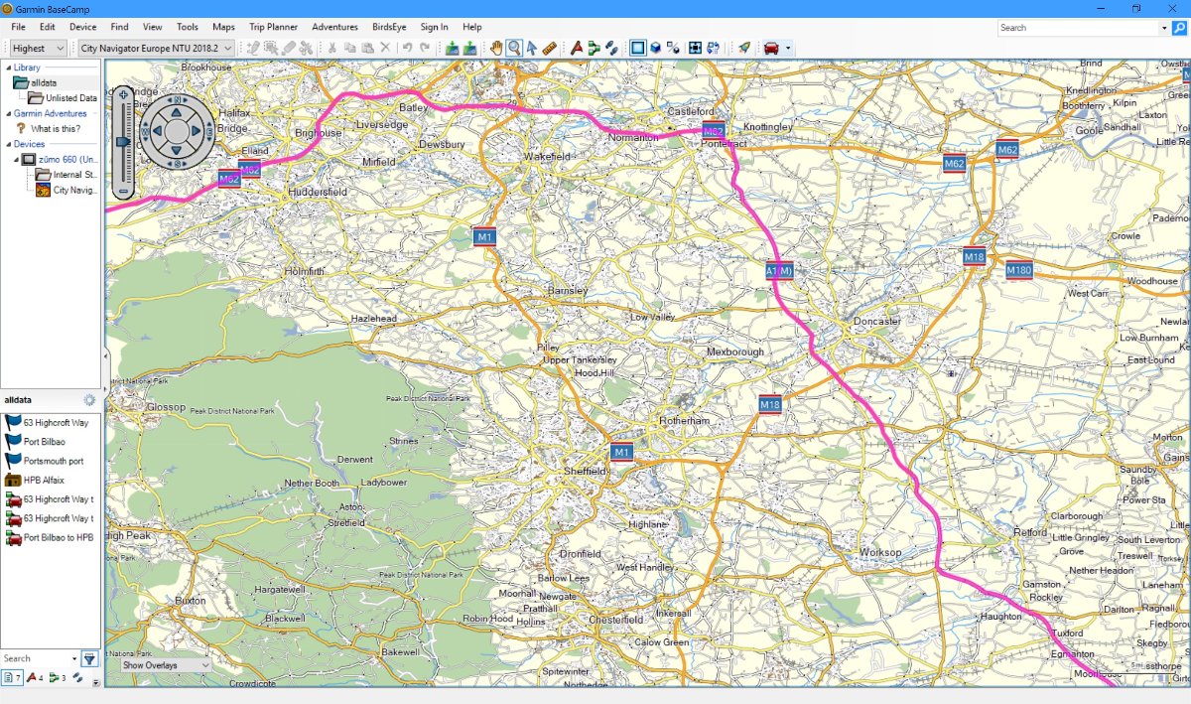Screen dimensions: 1191x704
Task: Switch to 3D map view
Action: (x=656, y=48)
